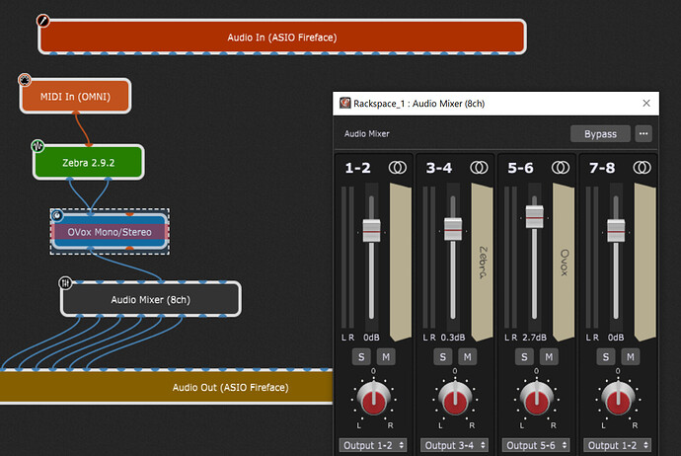
Task: Solo channel 3-4
Action: click(442, 357)
